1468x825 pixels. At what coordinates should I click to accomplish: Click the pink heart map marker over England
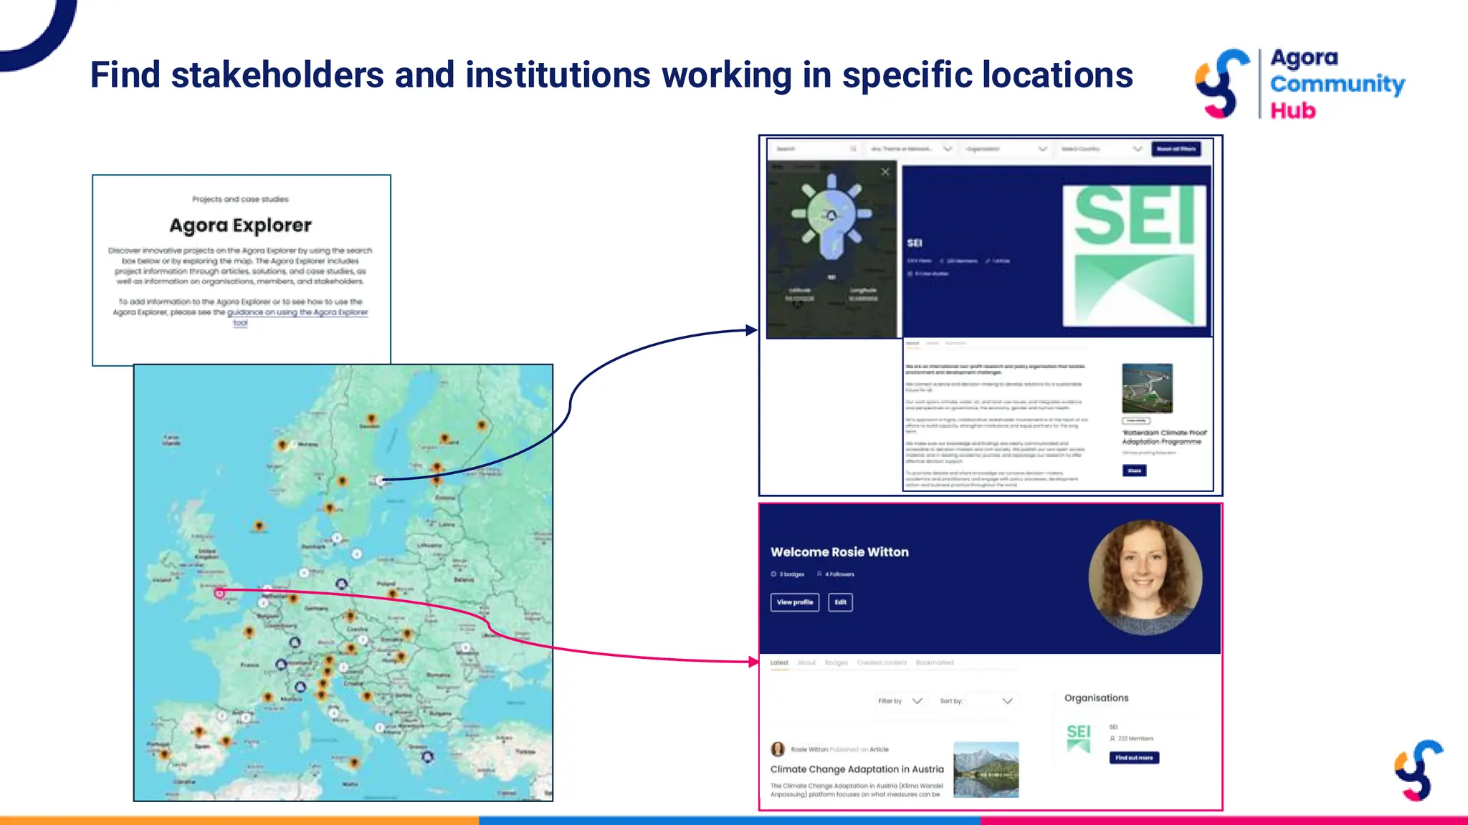tap(219, 594)
